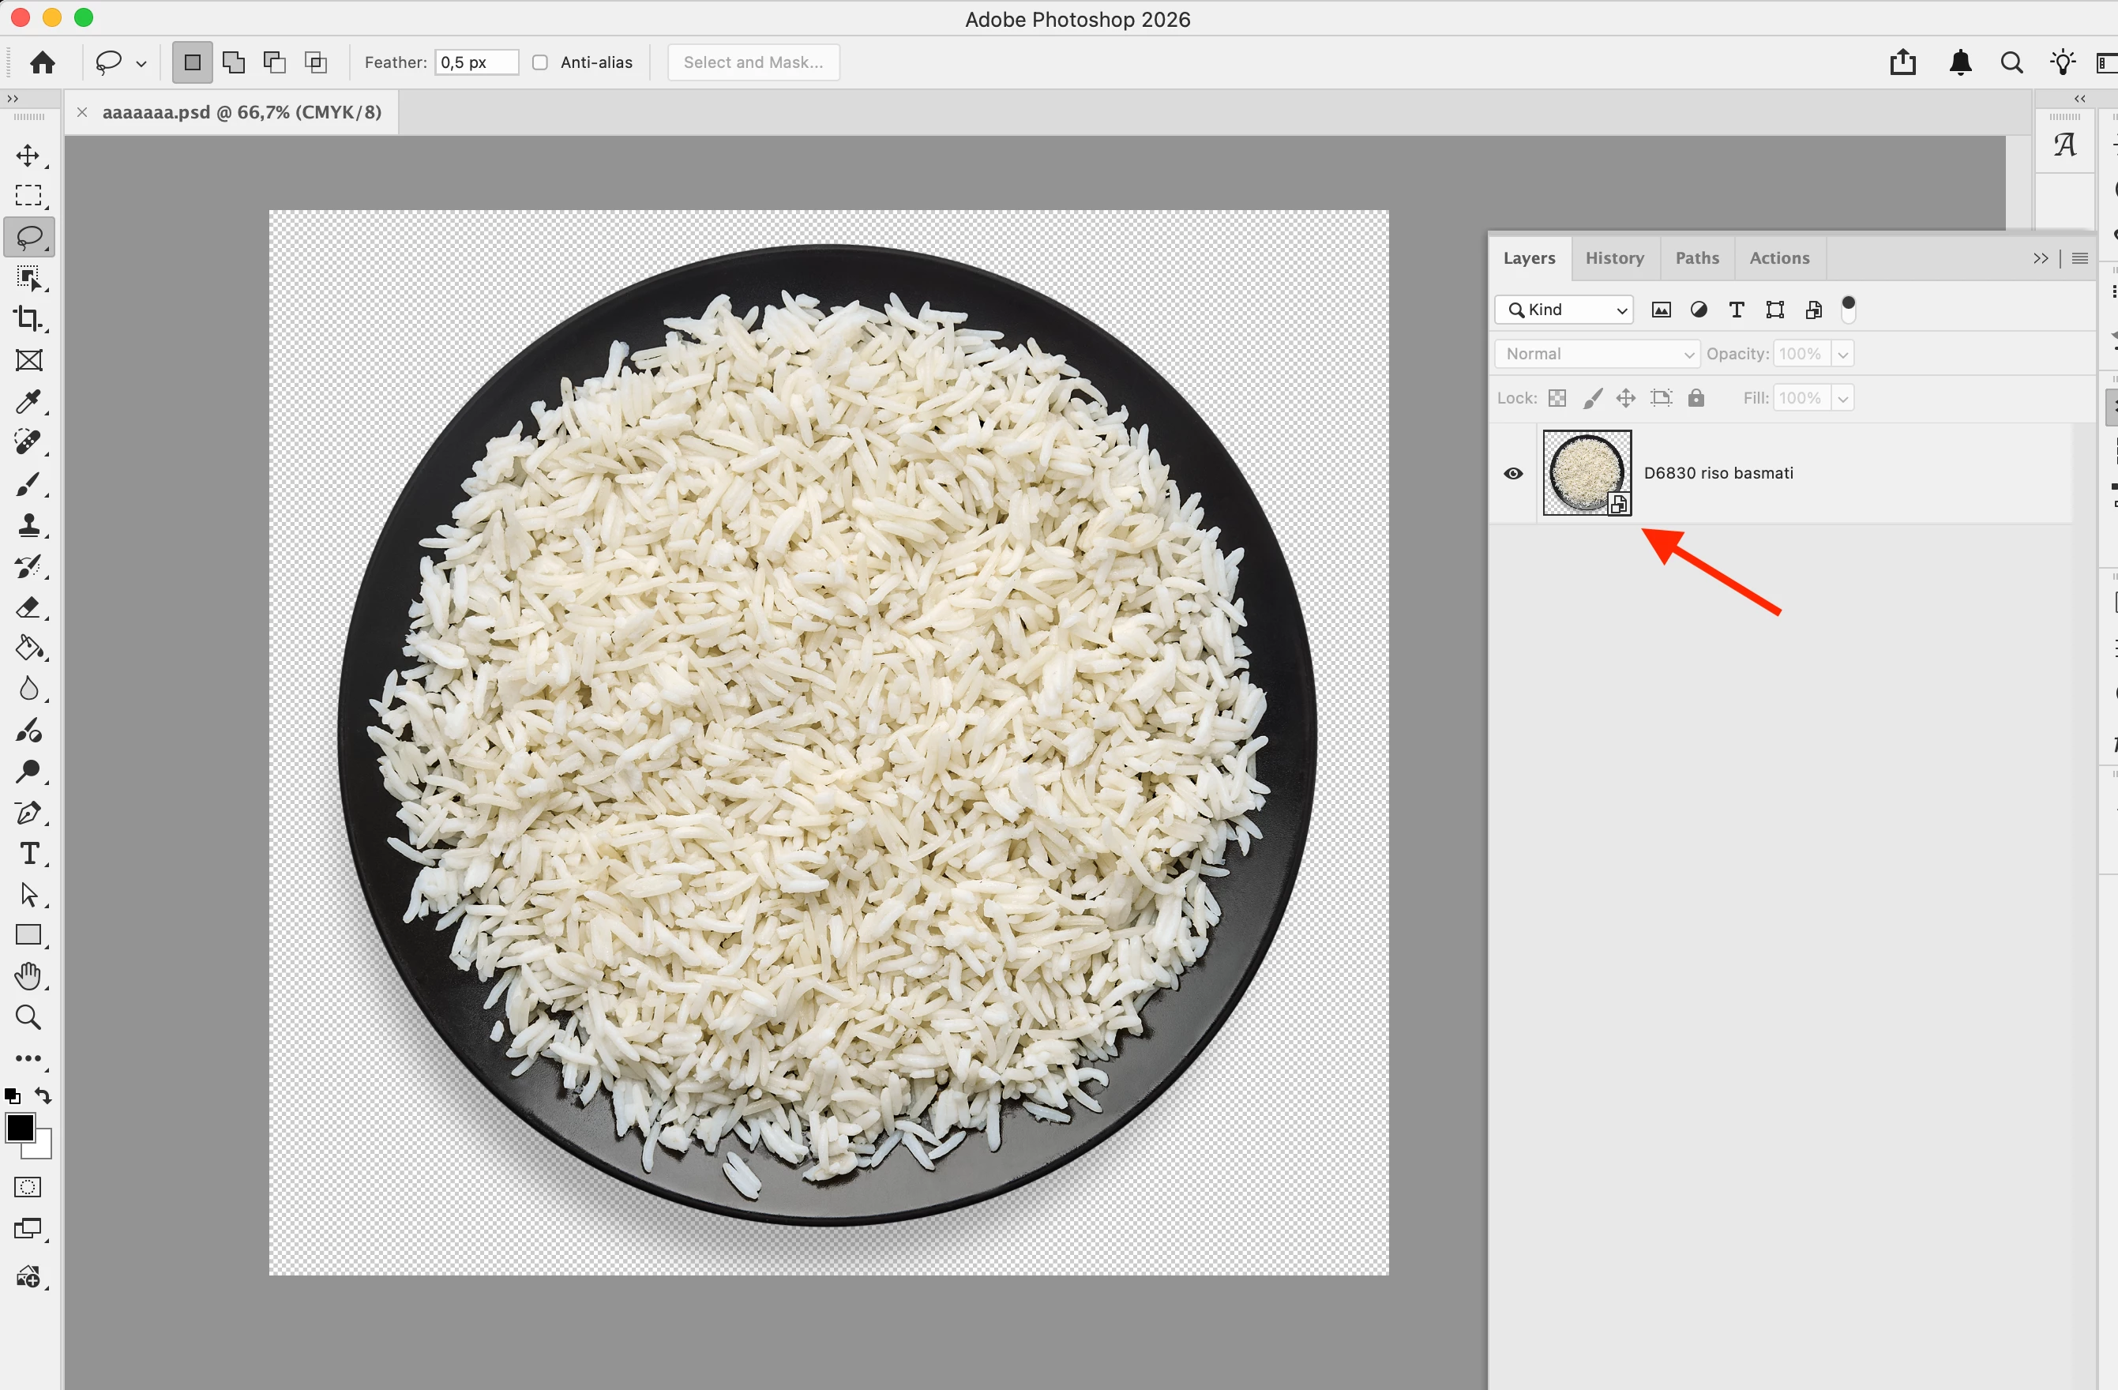Select the Move tool
The image size is (2118, 1390).
[28, 156]
